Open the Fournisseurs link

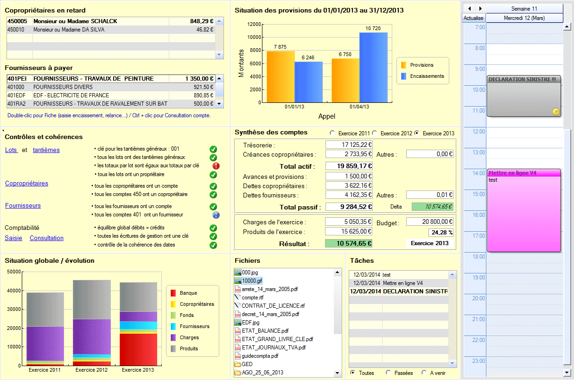click(23, 206)
